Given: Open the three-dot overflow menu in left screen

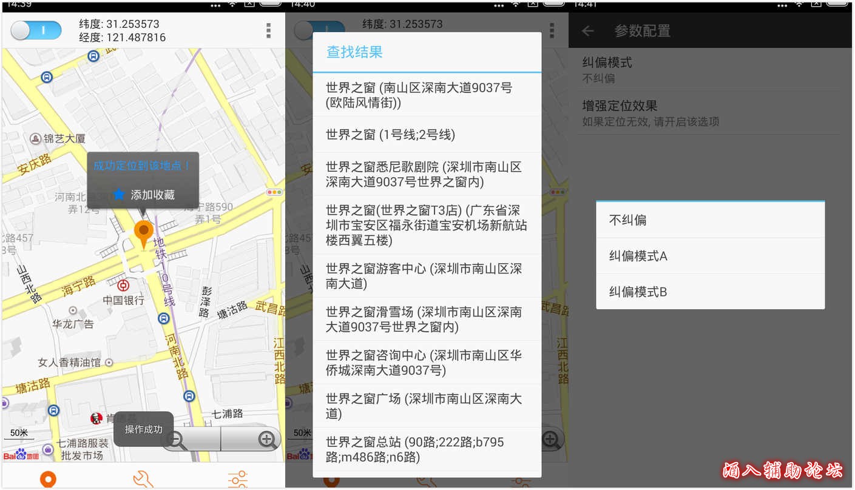Looking at the screenshot, I should (x=268, y=30).
